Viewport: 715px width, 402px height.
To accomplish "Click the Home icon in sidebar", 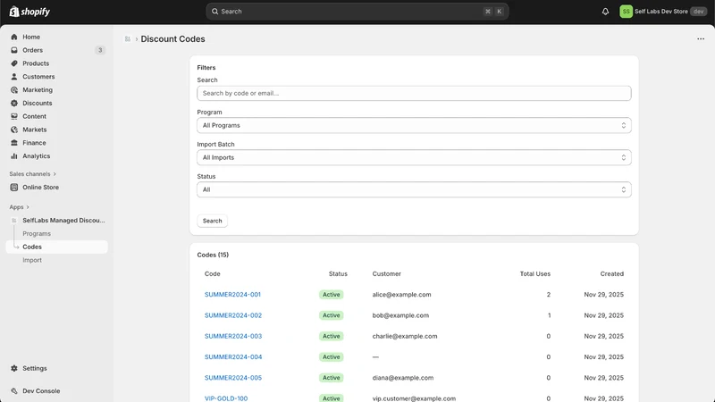I will 14,37.
